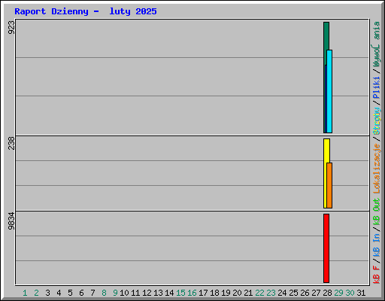Click day 6 on the x-axis
Viewport: 385px width, 301px height.
point(81,293)
